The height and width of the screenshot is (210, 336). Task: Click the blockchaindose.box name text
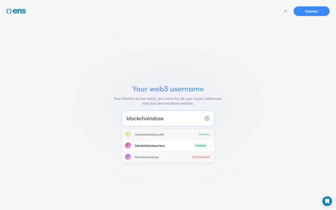150,146
